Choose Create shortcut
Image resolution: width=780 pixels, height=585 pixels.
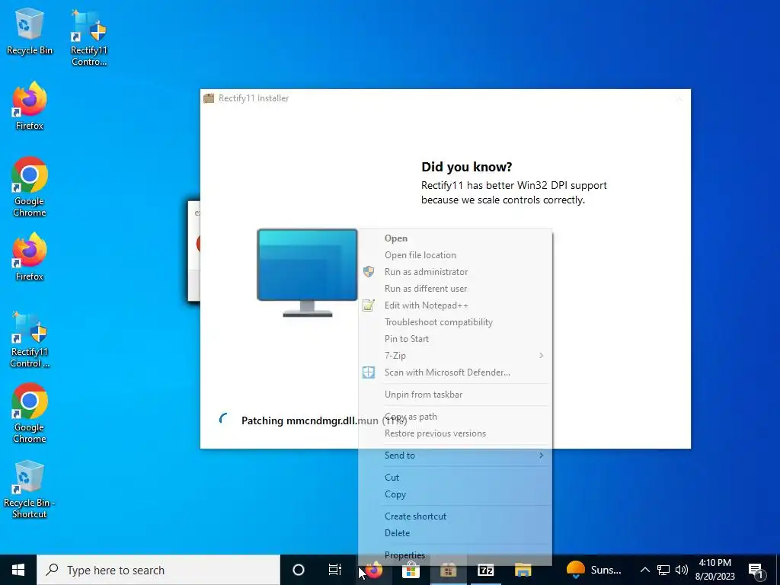456,516
